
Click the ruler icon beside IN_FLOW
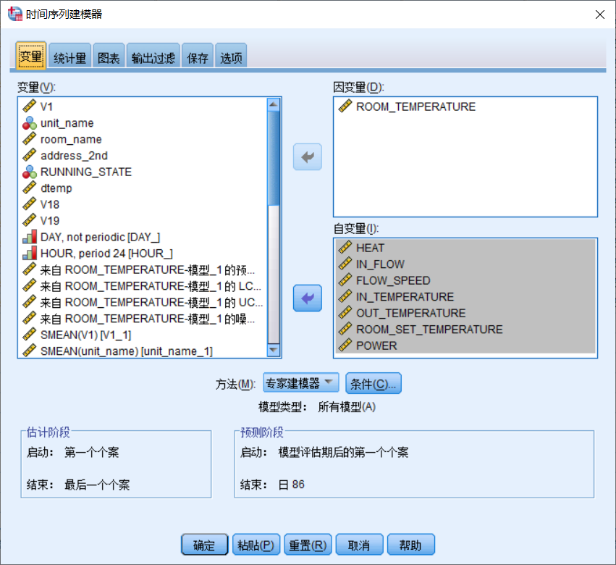tap(345, 264)
